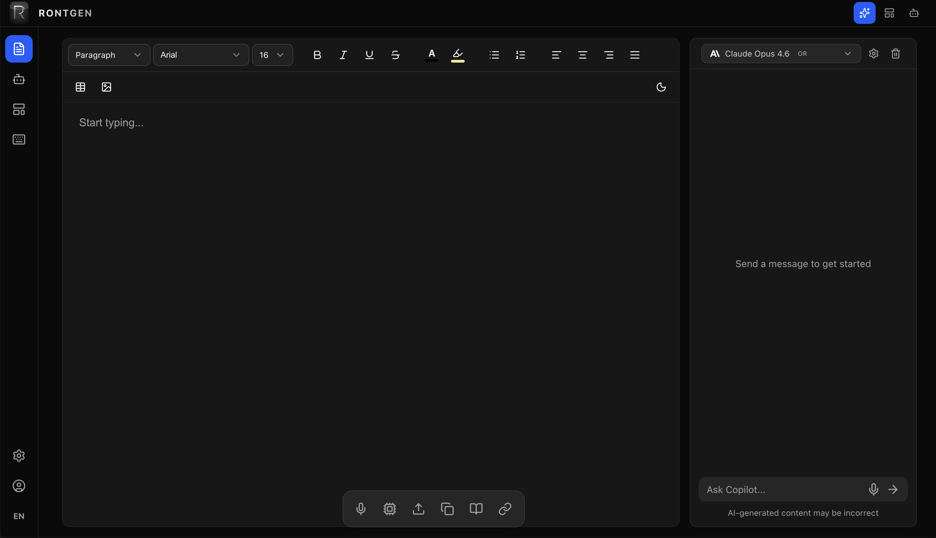This screenshot has height=538, width=936.
Task: Switch language with the EN button
Action: 19,516
